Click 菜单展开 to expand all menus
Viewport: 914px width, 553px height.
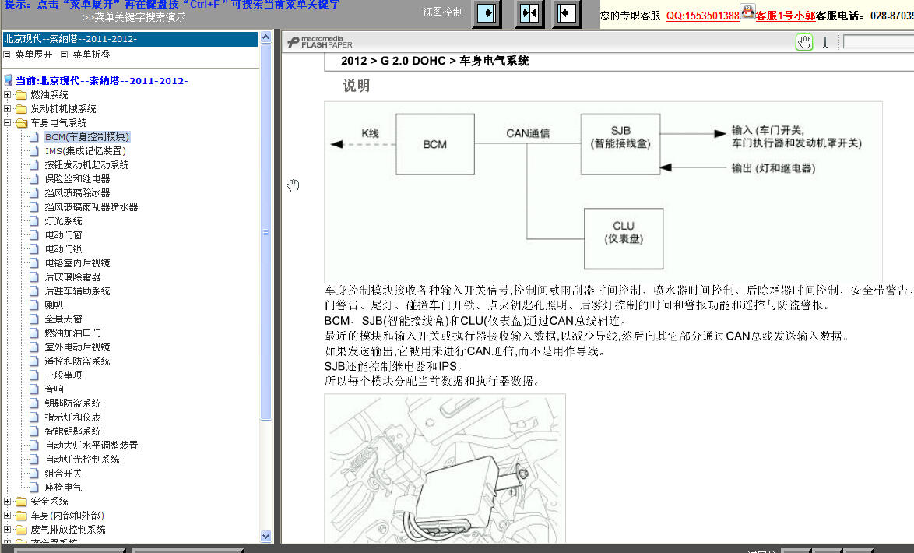tap(33, 55)
